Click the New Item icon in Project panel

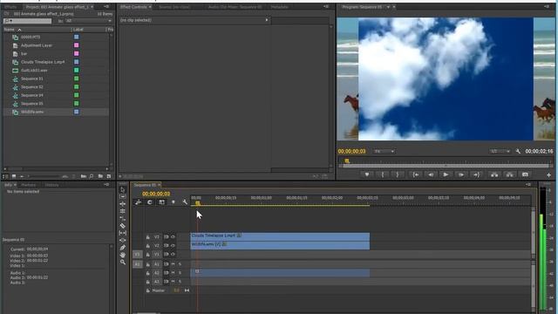(x=108, y=176)
